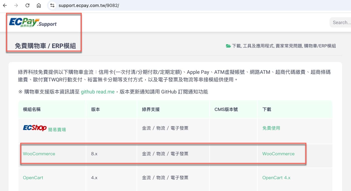Click WooCommerce link in 下載 column

tap(279, 154)
